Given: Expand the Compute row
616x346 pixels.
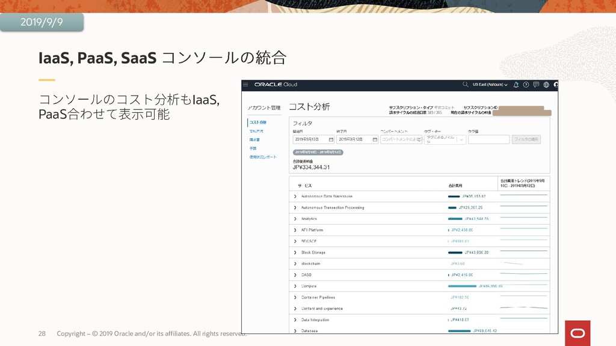Looking at the screenshot, I should click(295, 286).
